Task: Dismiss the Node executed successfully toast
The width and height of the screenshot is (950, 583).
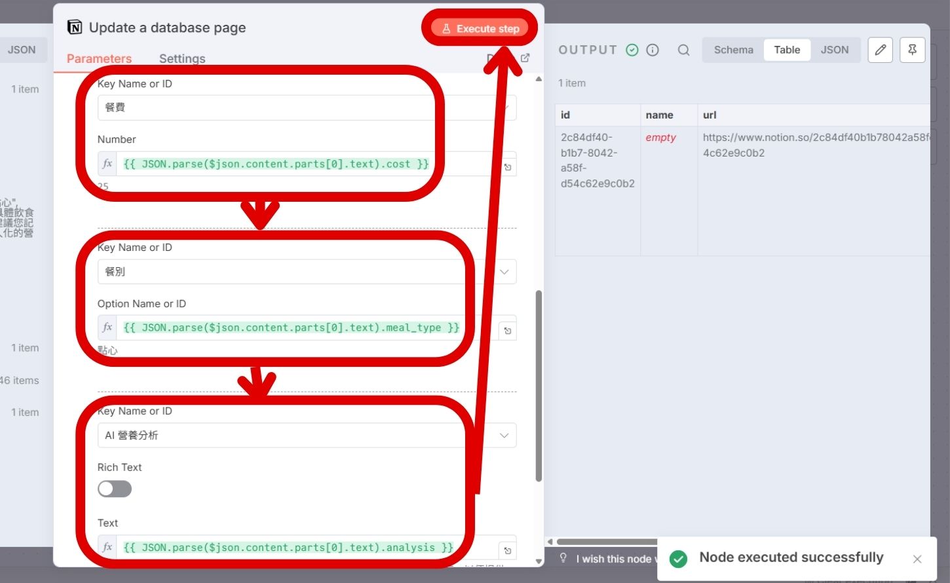Action: [917, 559]
